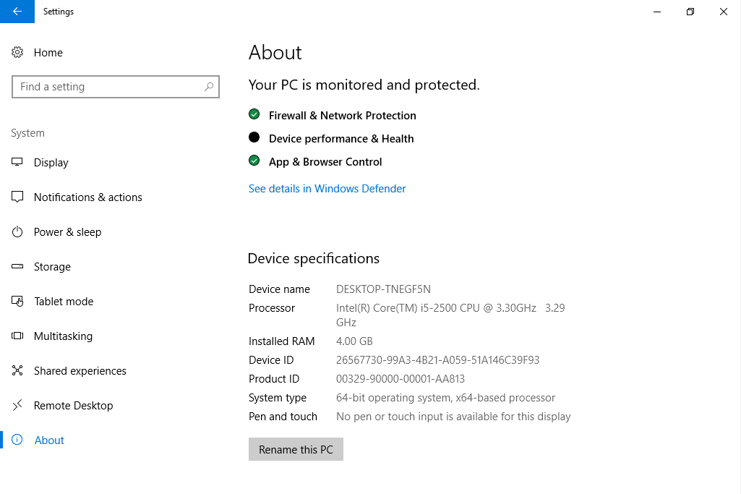This screenshot has width=741, height=494.
Task: Click the Storage drive icon
Action: click(18, 267)
